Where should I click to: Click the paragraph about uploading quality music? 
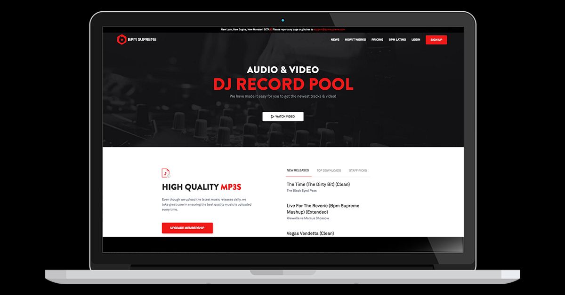coord(207,204)
